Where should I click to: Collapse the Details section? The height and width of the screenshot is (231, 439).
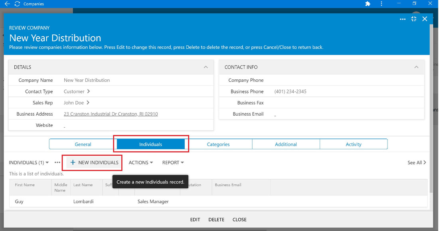206,67
